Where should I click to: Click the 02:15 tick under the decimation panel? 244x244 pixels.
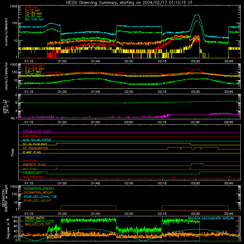162,214
